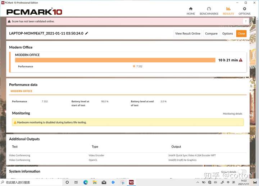
Task: Launch Microsoft Edge from taskbar
Action: coord(86,182)
